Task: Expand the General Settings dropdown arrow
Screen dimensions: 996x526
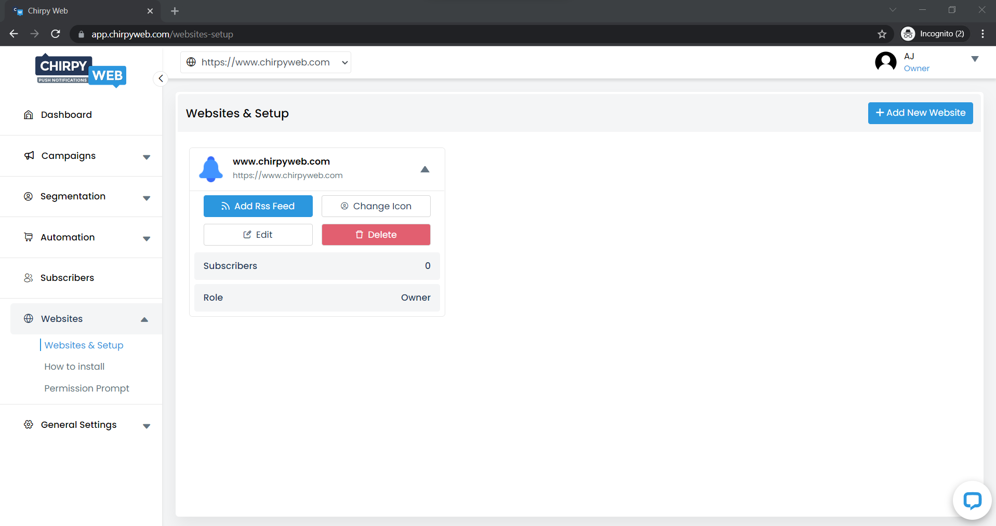Action: pyautogui.click(x=147, y=426)
